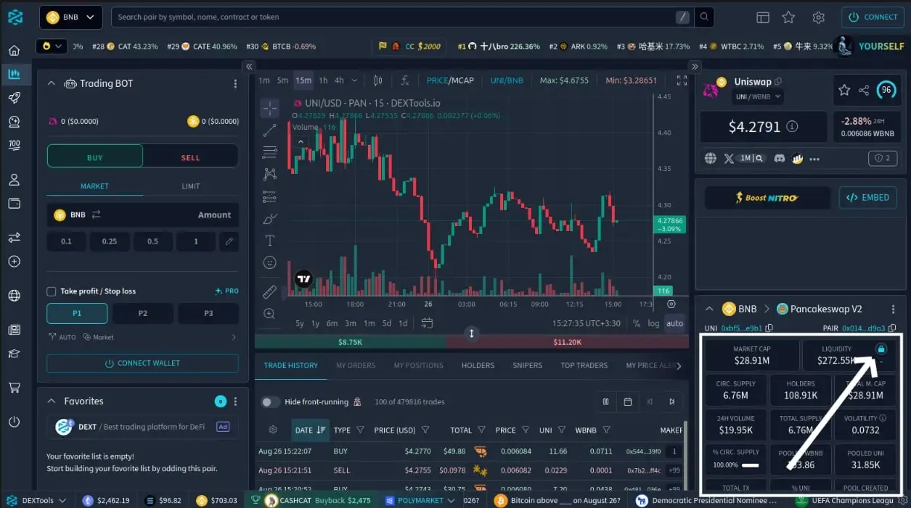Add Uniswap pair to favorites star
The height and width of the screenshot is (508, 911).
tap(844, 91)
